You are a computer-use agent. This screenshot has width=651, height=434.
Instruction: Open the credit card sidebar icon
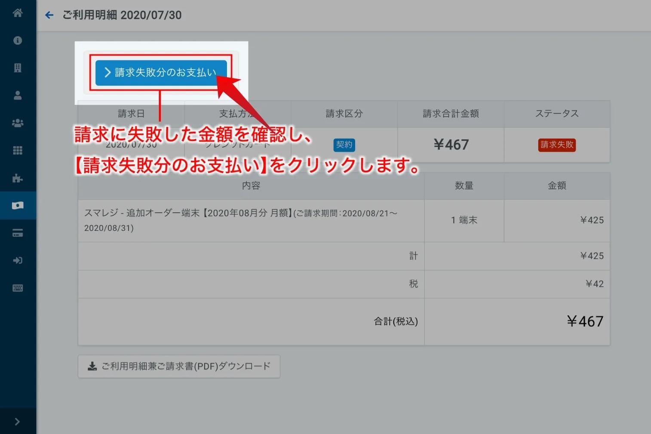[x=18, y=233]
